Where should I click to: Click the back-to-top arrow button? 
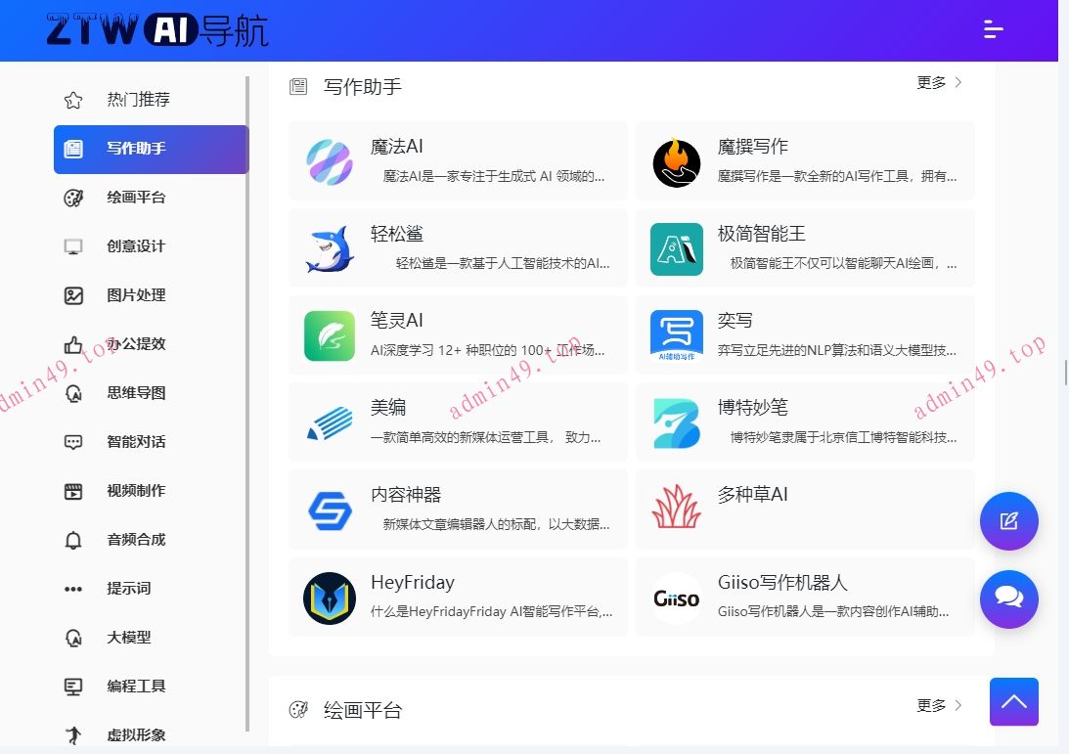[1013, 701]
